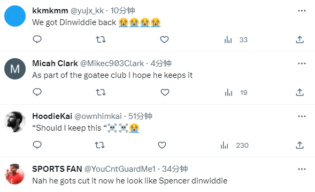Viewport: 315px width, 192px height.
Task: Retweet HoodieKai's tweet
Action: click(99, 145)
